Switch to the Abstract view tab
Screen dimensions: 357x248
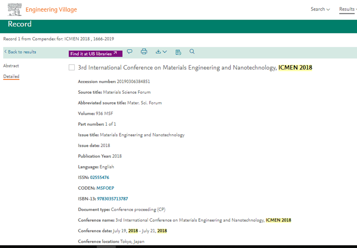11,66
